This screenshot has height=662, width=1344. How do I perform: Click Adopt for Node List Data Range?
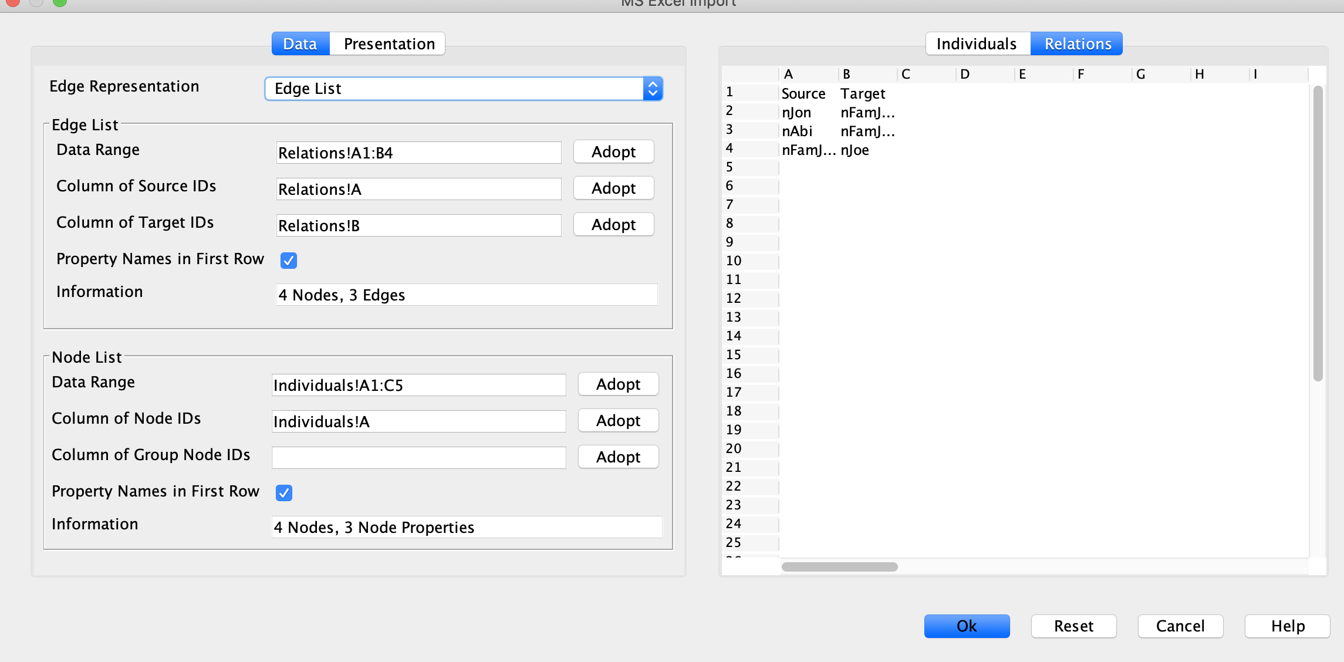coord(618,384)
